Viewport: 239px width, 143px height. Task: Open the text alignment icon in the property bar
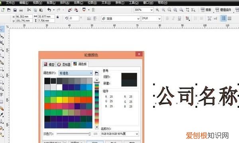[x=187, y=19]
